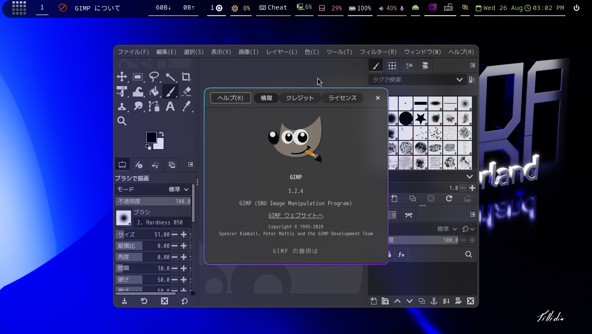Switch to the Brushes tab in right dock
Screen dimensions: 592x334
pyautogui.click(x=376, y=66)
